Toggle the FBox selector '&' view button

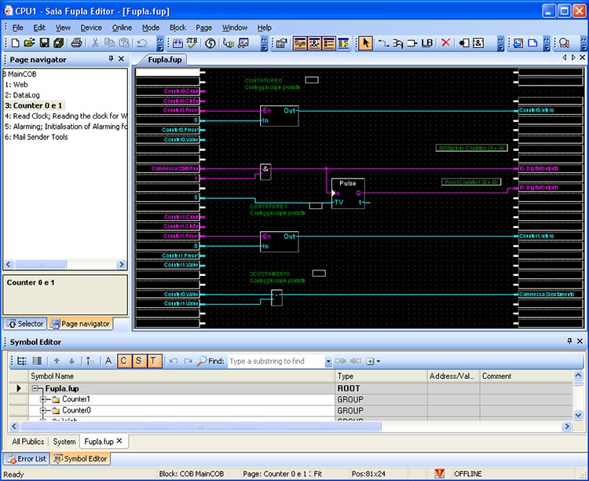click(314, 43)
